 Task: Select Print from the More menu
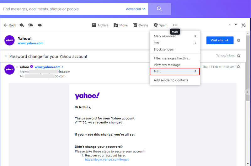click(175, 72)
